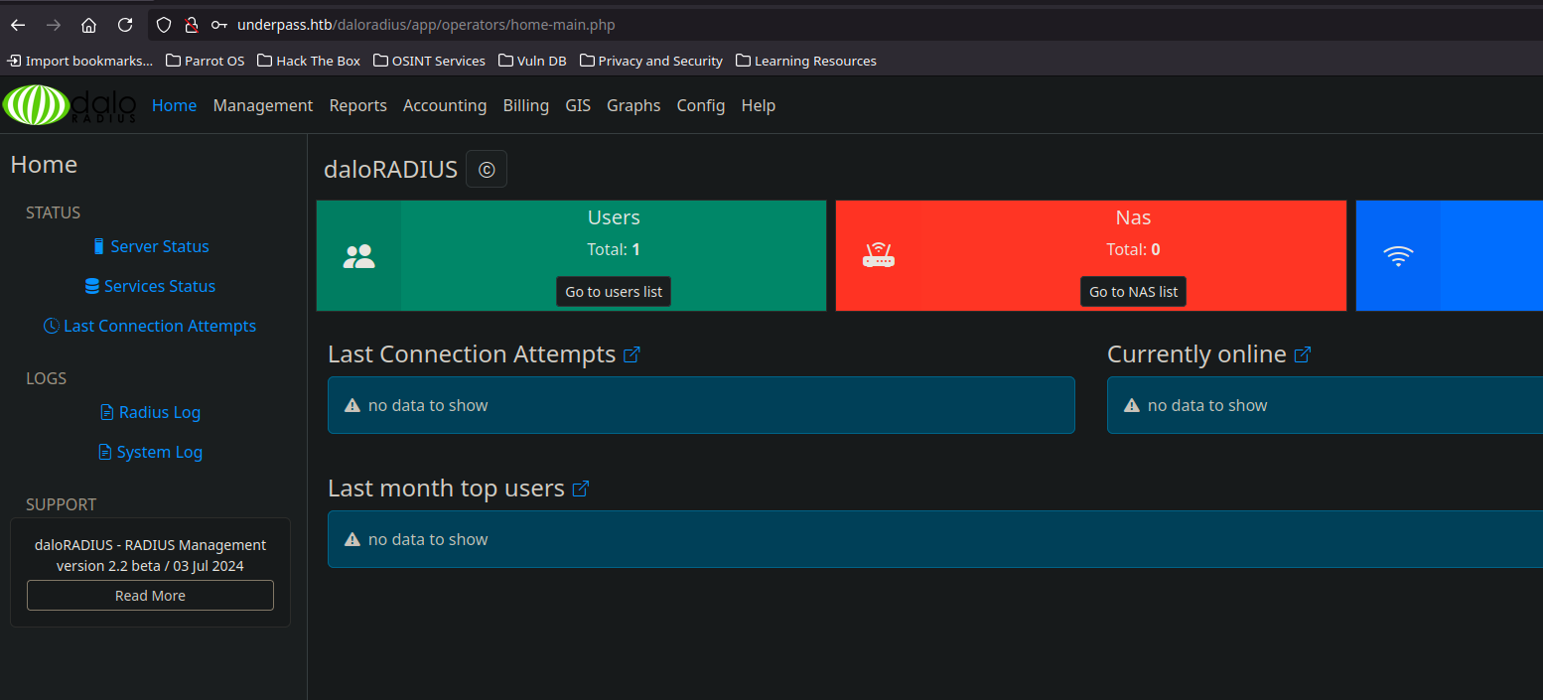Open the Reports menu

coord(358,105)
